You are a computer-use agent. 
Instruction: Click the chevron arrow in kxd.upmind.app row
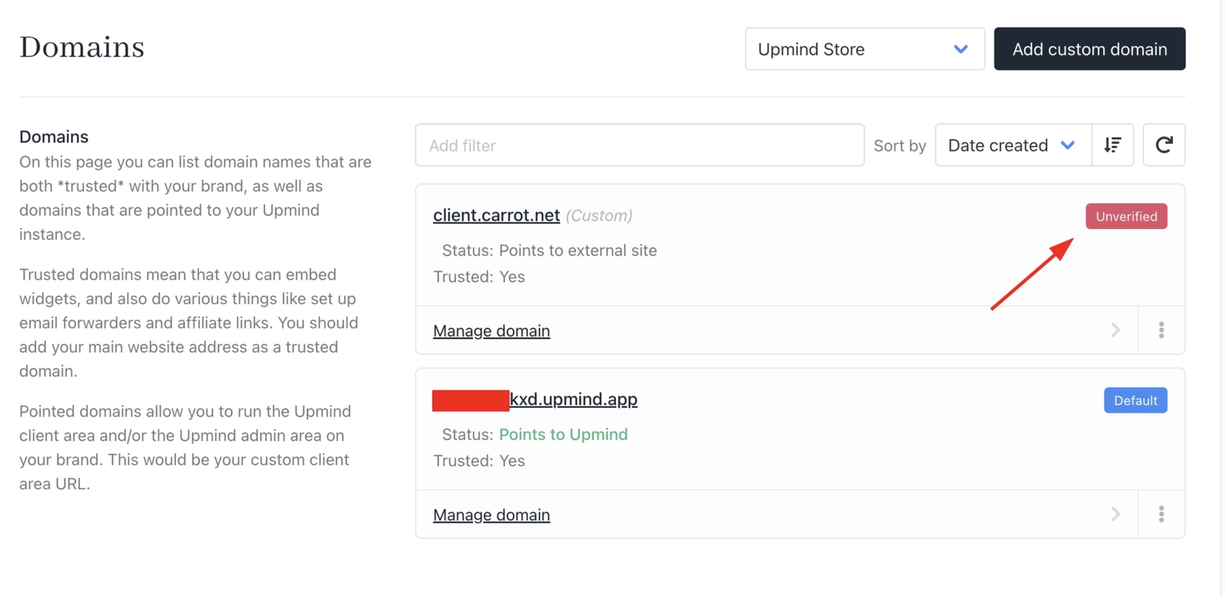[1115, 514]
